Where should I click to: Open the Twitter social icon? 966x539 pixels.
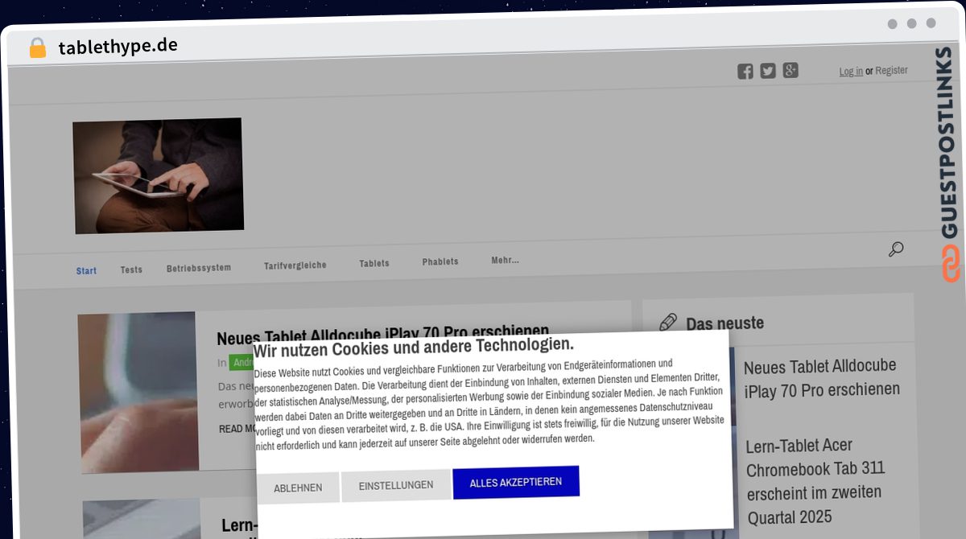point(768,71)
